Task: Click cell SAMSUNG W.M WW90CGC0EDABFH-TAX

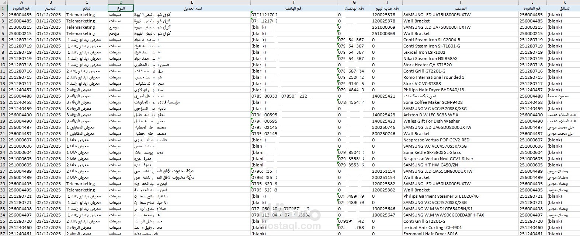Action: click(x=461, y=215)
